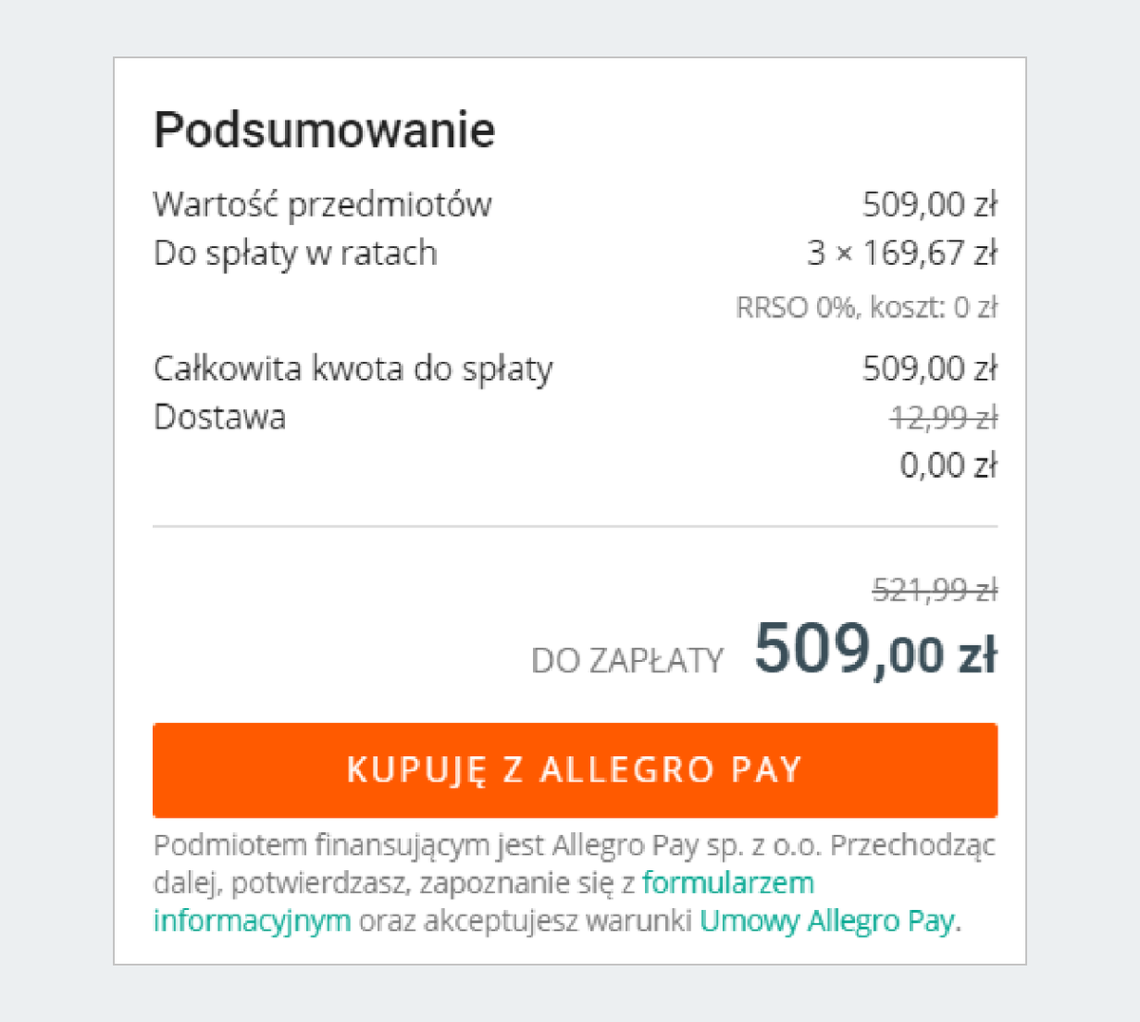Select the Wartość przedmiotów label
1140x1022 pixels.
coord(322,205)
